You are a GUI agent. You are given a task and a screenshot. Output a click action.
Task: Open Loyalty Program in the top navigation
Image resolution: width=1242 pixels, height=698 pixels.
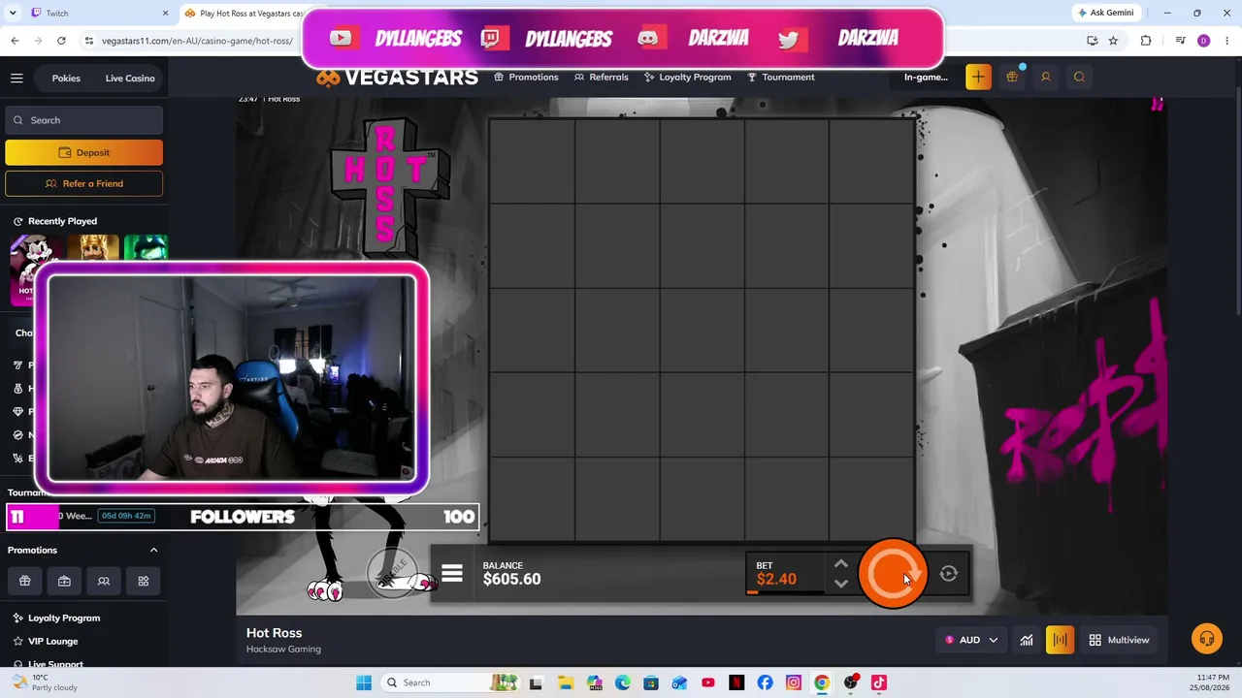click(x=687, y=77)
